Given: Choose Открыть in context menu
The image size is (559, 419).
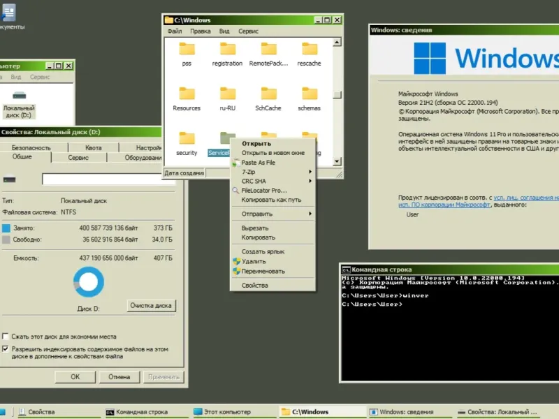Looking at the screenshot, I should pos(273,144).
